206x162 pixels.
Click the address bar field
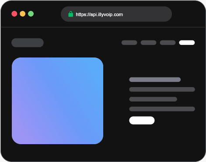pos(116,14)
